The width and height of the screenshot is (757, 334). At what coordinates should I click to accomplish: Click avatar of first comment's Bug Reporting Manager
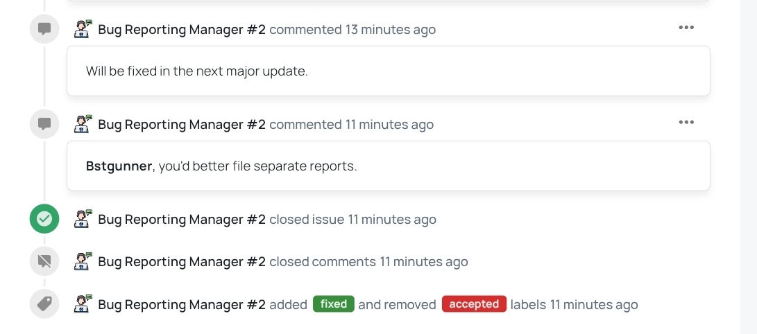[x=83, y=29]
